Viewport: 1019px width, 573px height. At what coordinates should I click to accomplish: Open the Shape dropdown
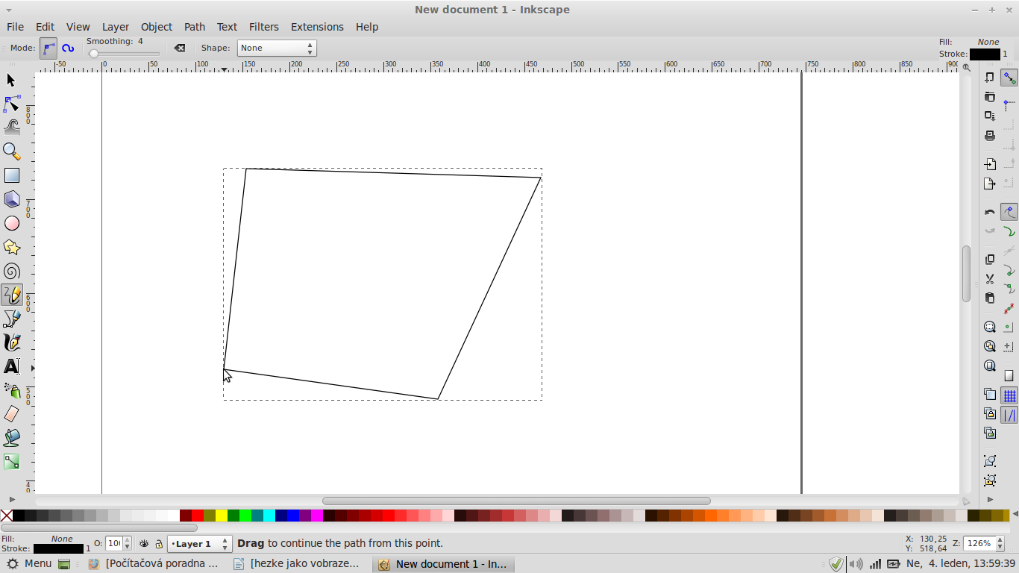[x=277, y=48]
